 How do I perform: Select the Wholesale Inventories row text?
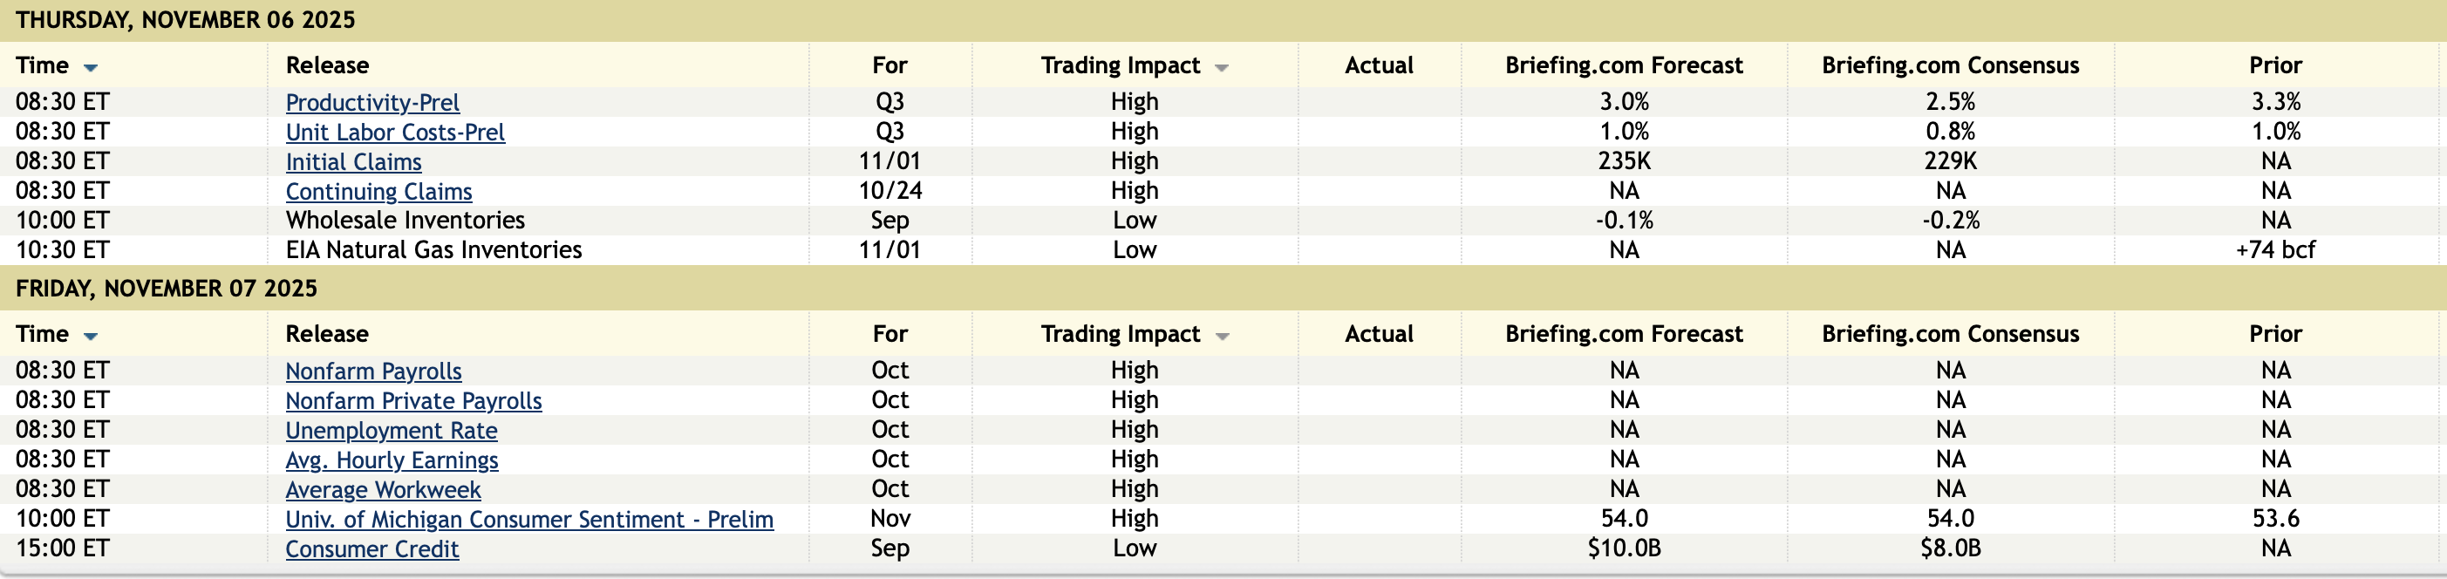click(405, 221)
